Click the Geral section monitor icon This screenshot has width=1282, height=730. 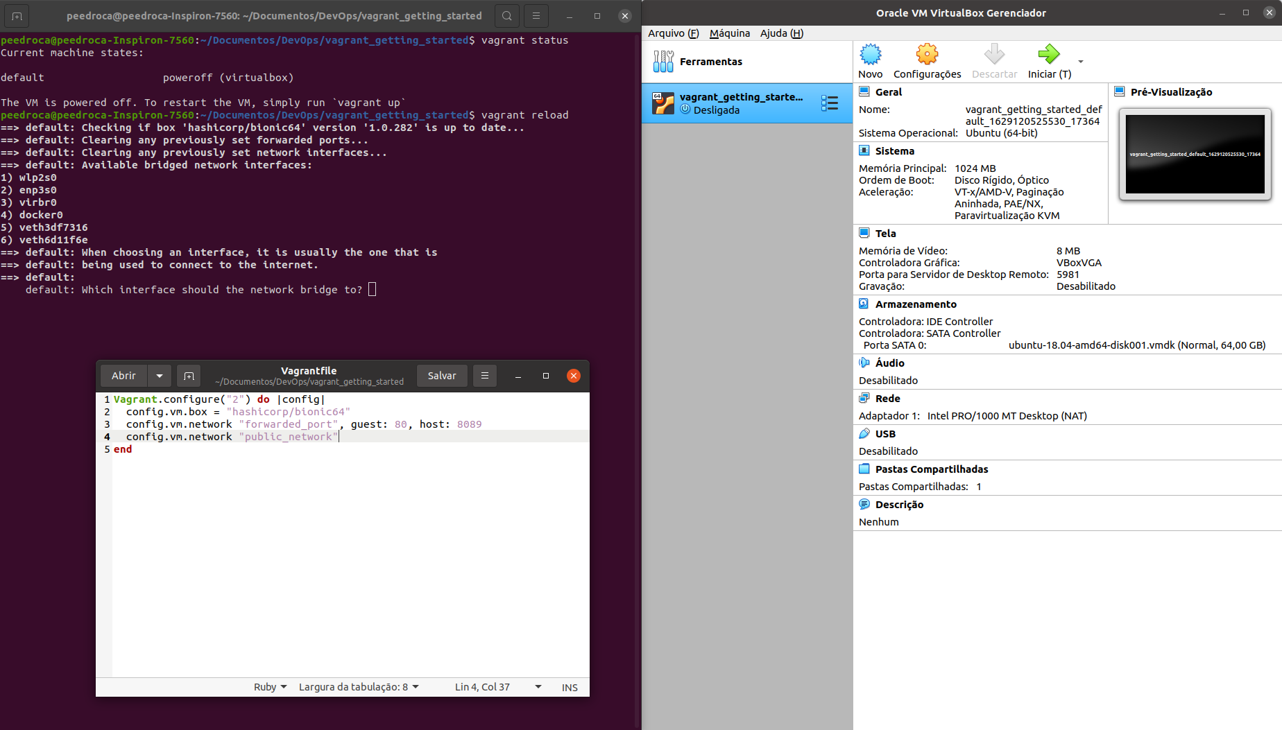coord(864,92)
